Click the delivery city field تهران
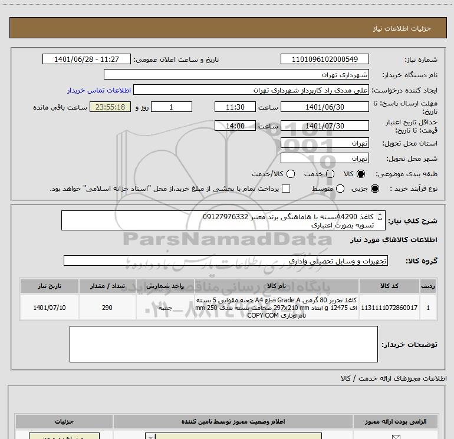Screen dimensions: 454x439 tap(324, 158)
